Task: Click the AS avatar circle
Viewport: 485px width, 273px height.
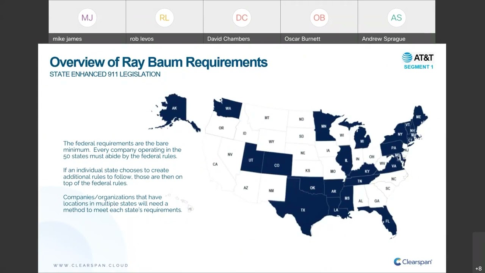Action: pos(396,17)
